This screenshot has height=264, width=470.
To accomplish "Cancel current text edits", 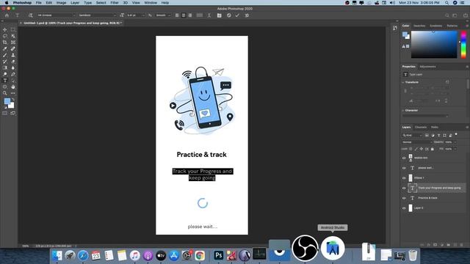I will [229, 15].
